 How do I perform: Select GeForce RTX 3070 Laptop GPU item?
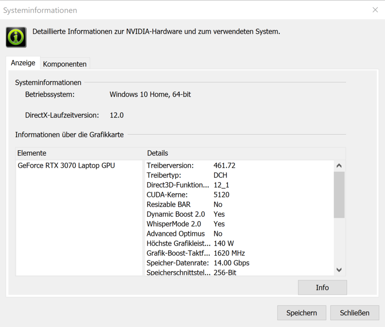pyautogui.click(x=66, y=166)
